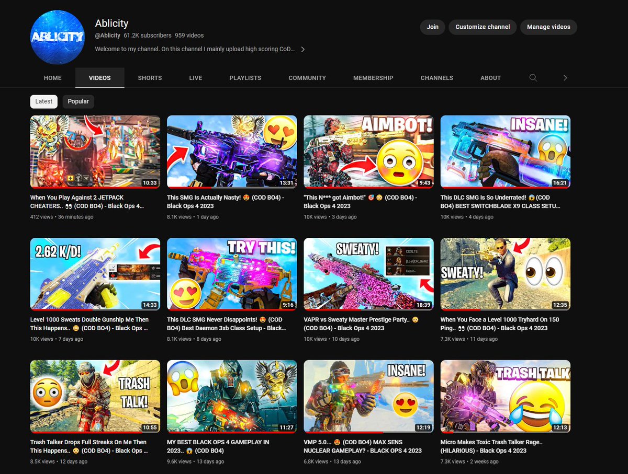Click the red watched bar under the TRY THIS! thumbnail
This screenshot has width=628, height=474.
[x=232, y=310]
